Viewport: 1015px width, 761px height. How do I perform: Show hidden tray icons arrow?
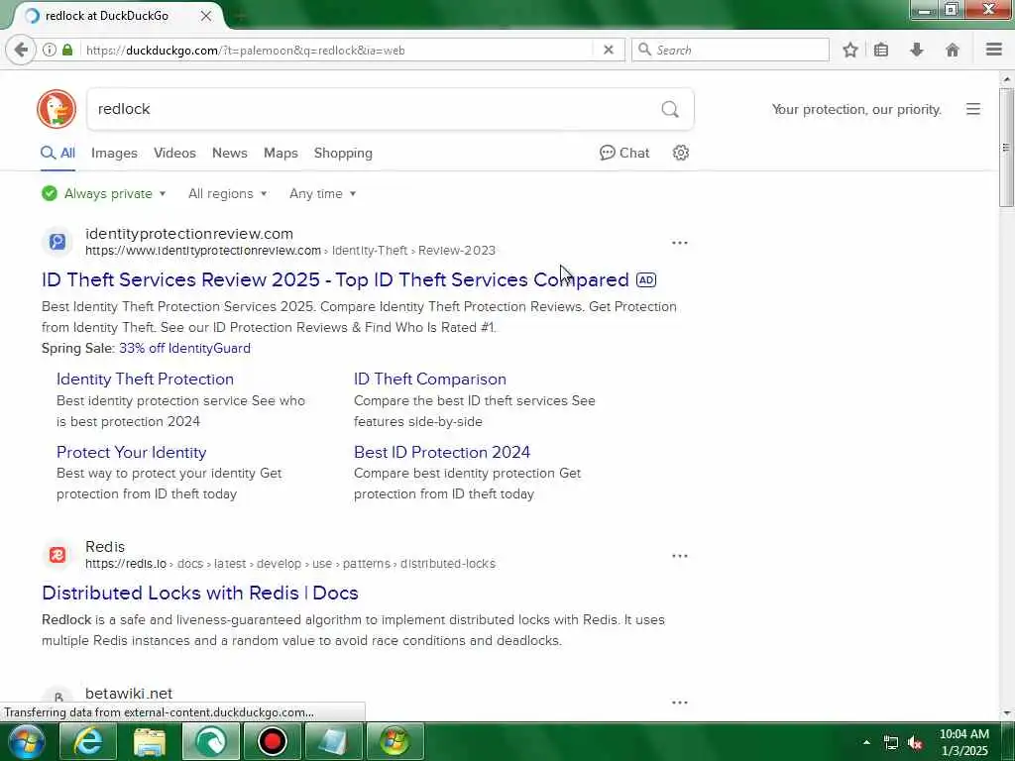[866, 742]
